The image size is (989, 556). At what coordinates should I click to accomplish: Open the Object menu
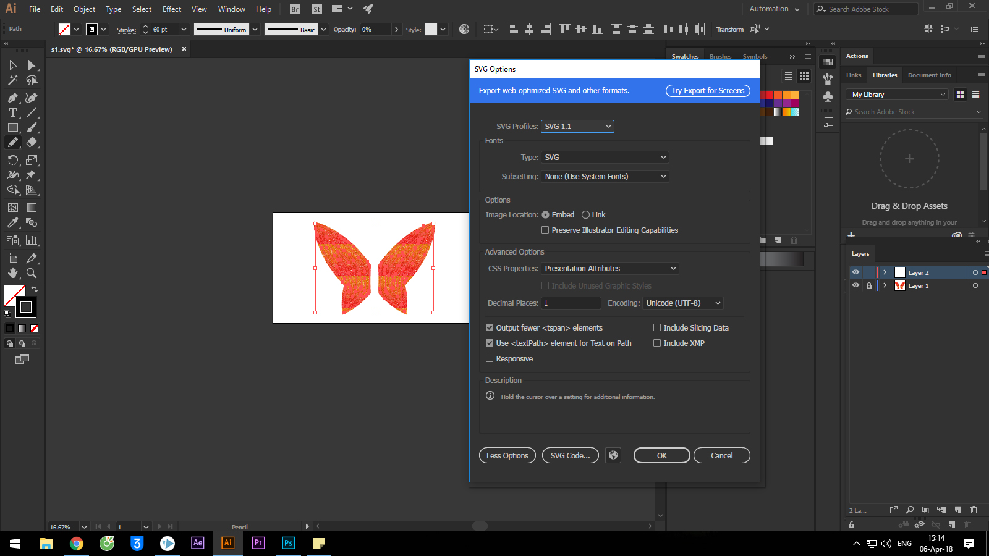pyautogui.click(x=84, y=9)
